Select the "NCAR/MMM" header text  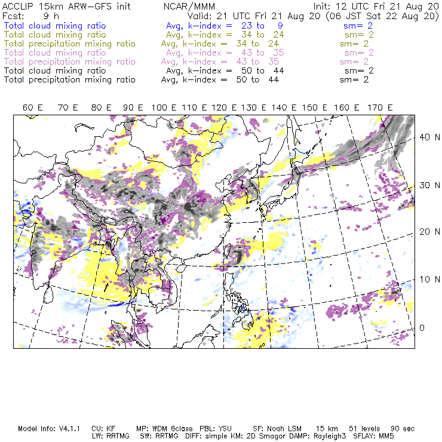[189, 7]
